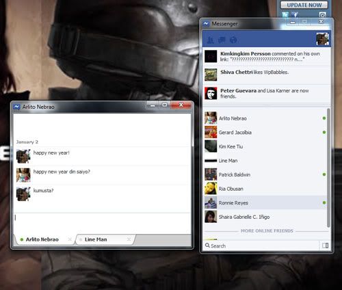
Task: Click Ria Obusan's profile picture
Action: click(211, 189)
